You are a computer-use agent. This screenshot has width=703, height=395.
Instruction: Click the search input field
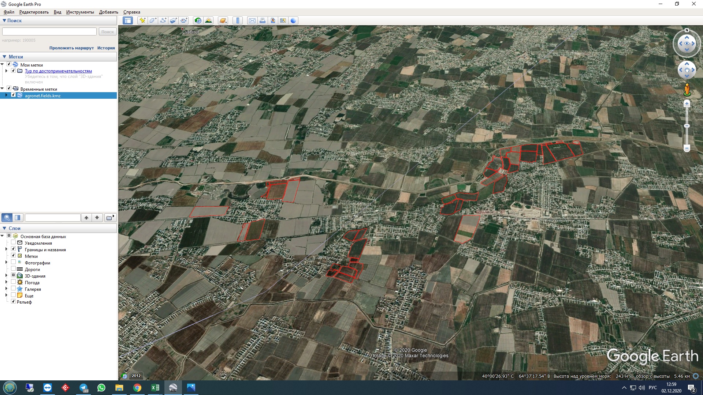(x=49, y=32)
